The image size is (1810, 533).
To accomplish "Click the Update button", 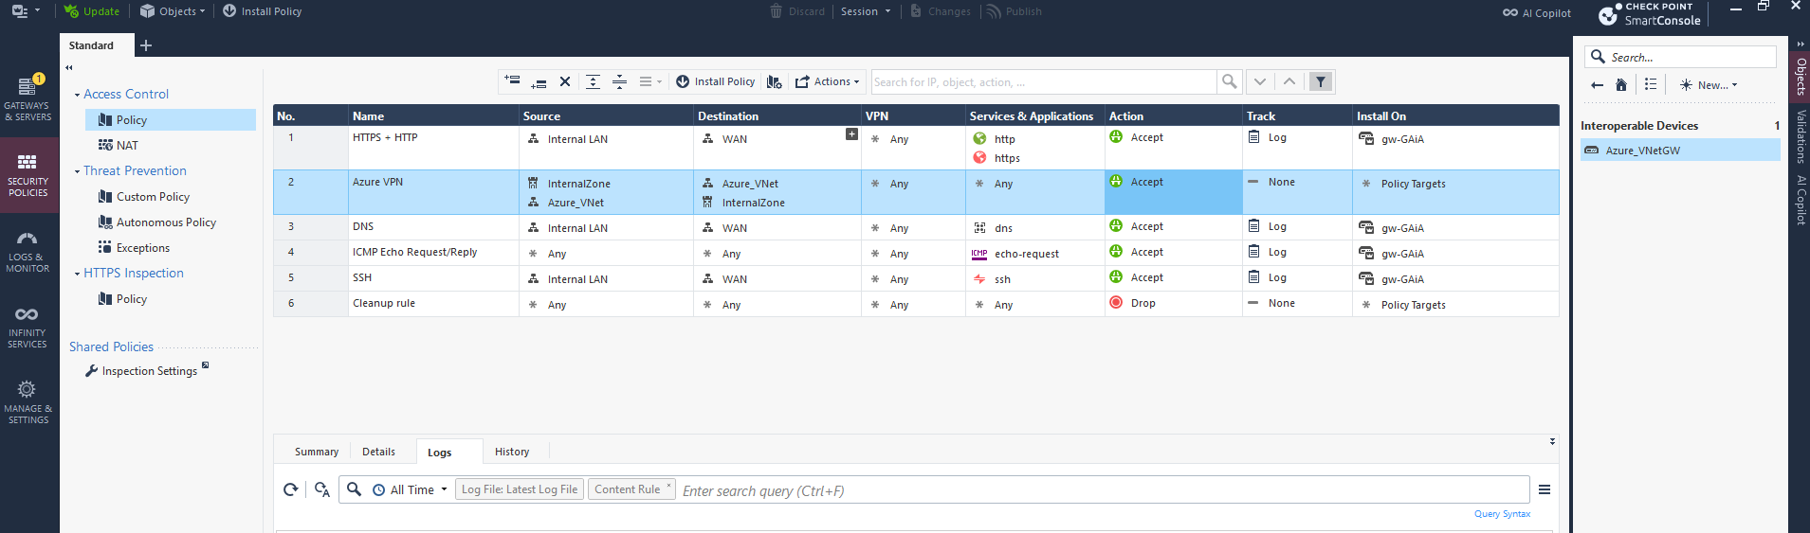I will (92, 11).
